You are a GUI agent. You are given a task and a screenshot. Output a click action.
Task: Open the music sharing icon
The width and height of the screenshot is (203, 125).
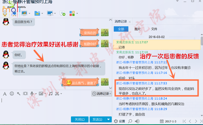coord(50,94)
